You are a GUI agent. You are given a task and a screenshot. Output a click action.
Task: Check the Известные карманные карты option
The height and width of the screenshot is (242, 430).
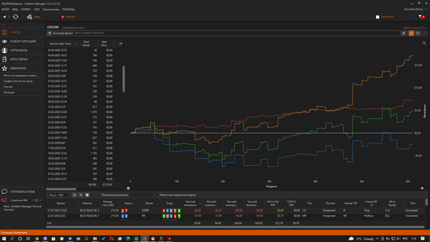(x=157, y=195)
